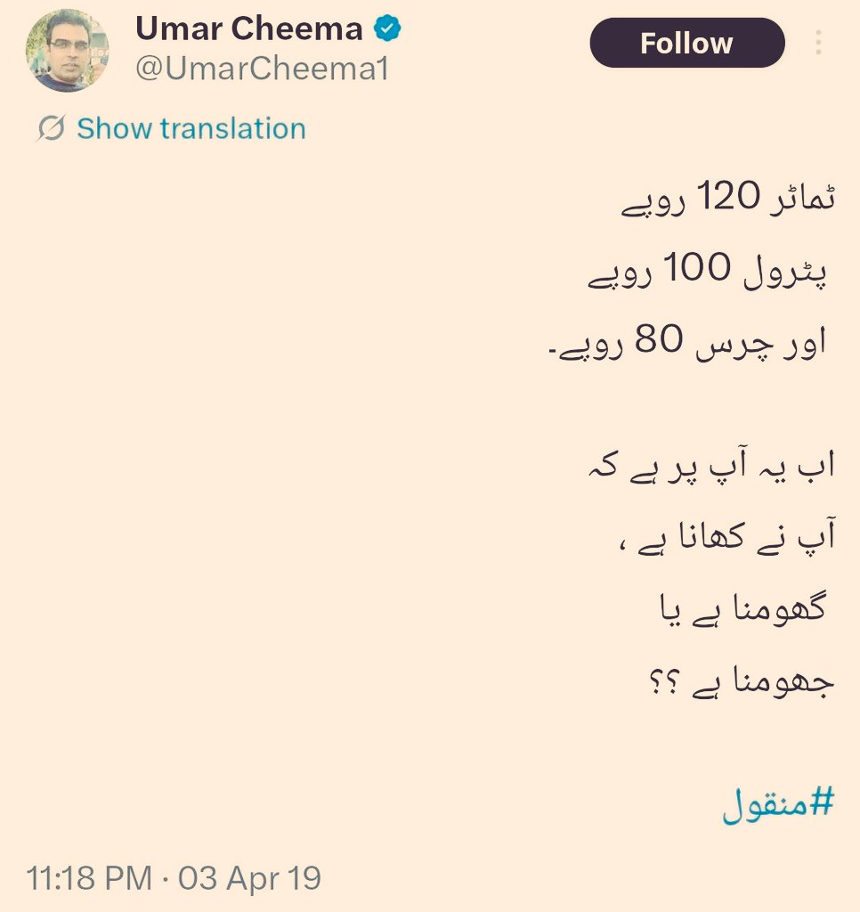Show translation of the tweet
Screen dimensions: 860x912
tap(191, 128)
